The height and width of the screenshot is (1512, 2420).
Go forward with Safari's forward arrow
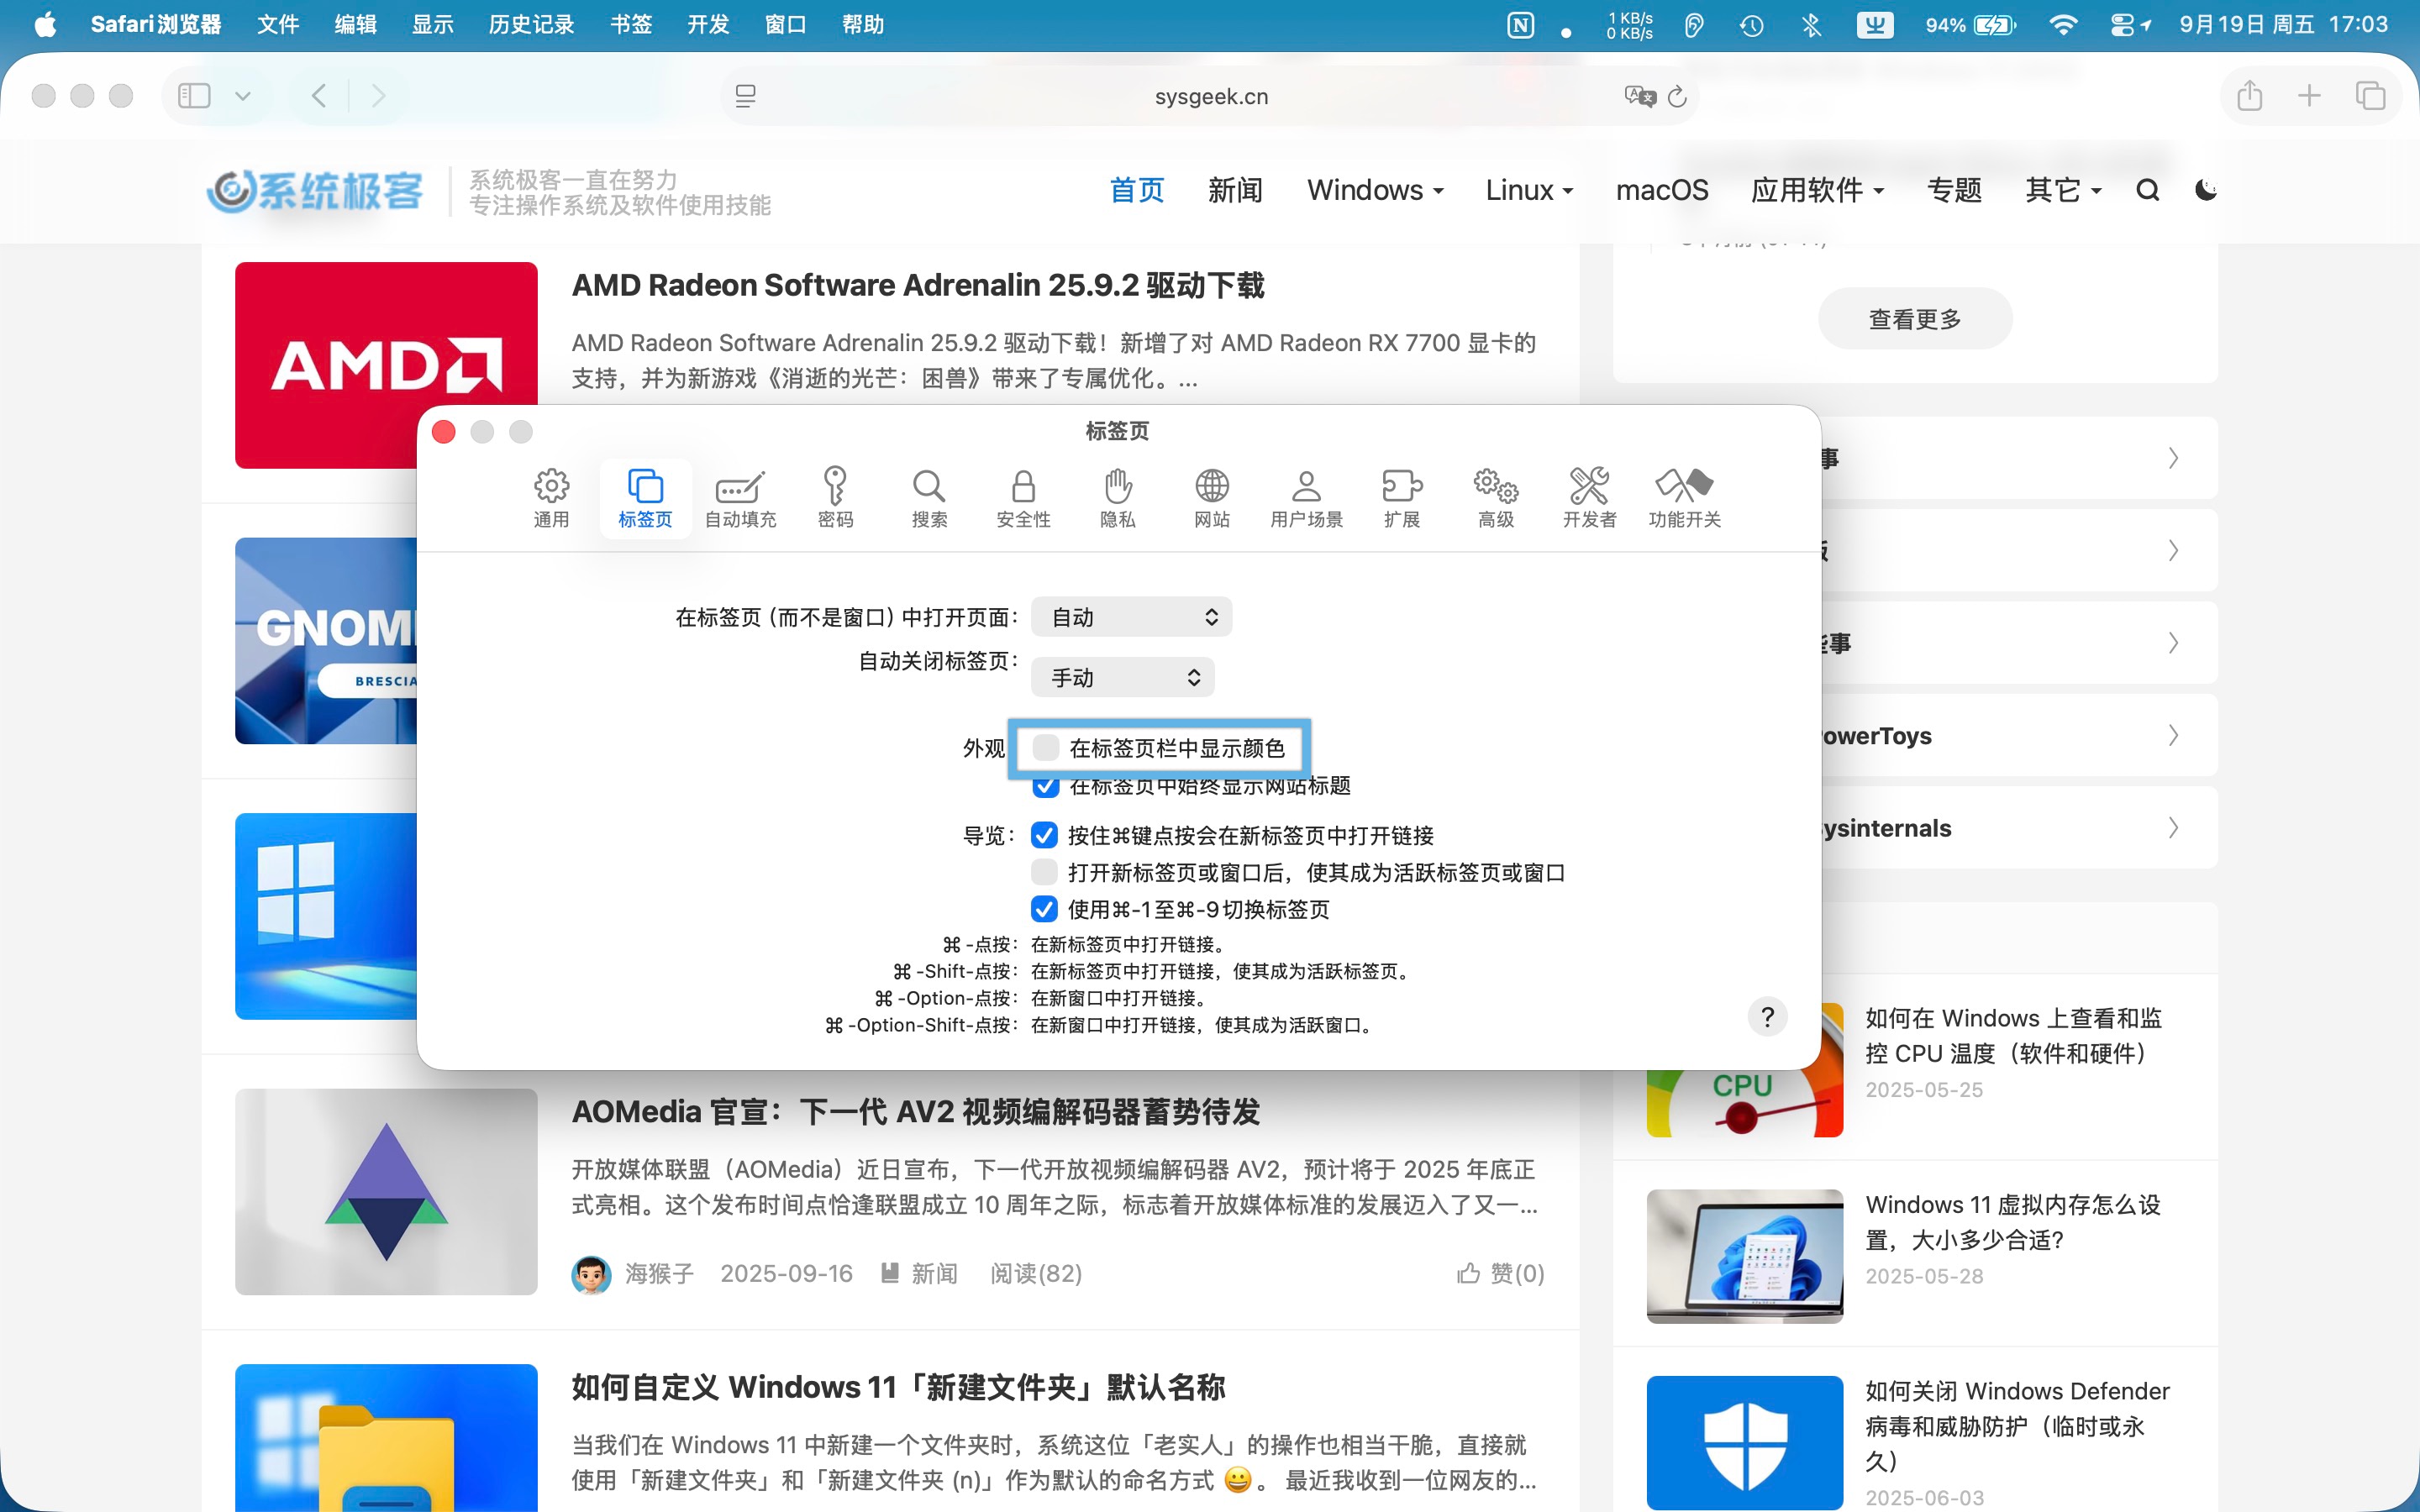click(378, 96)
